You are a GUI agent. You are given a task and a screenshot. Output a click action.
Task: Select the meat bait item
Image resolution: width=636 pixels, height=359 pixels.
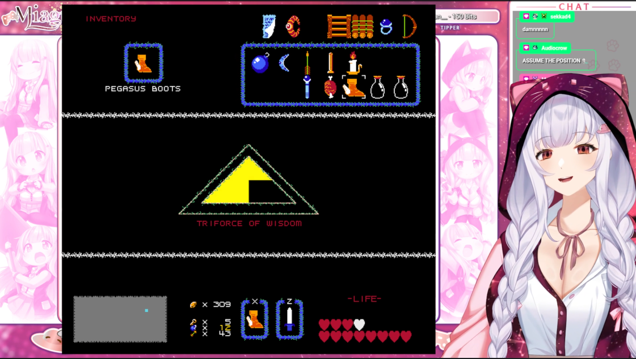point(330,87)
